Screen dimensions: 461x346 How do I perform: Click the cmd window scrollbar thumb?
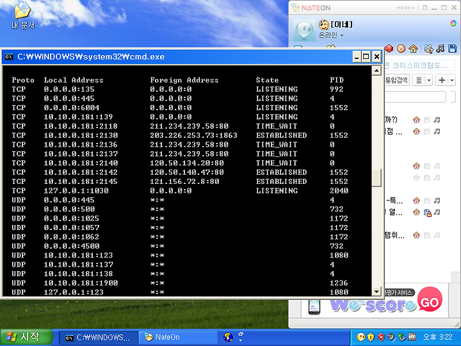pyautogui.click(x=376, y=177)
